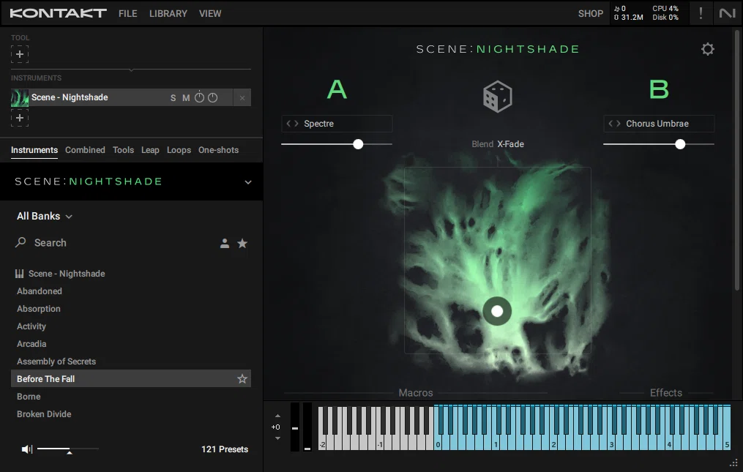The width and height of the screenshot is (743, 472).
Task: Click the pitch bend wheel strip
Action: [x=295, y=427]
